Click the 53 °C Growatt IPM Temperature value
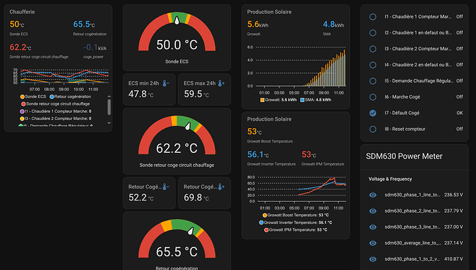 [309, 154]
